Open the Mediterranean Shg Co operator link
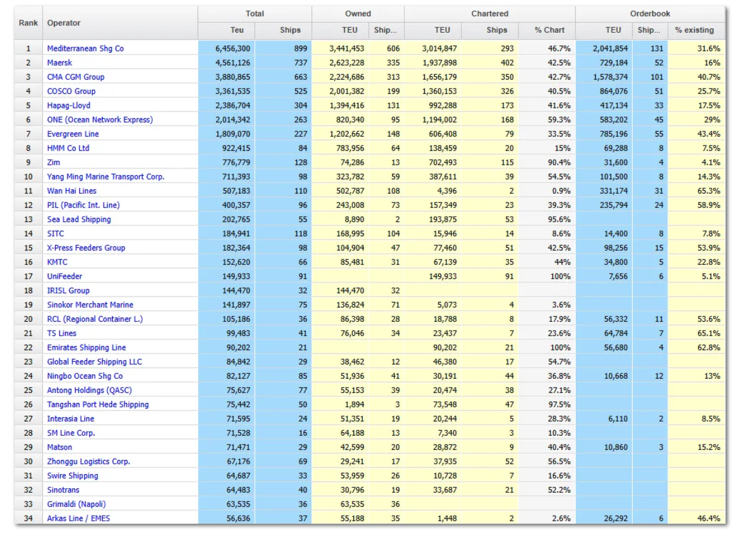 pyautogui.click(x=85, y=48)
